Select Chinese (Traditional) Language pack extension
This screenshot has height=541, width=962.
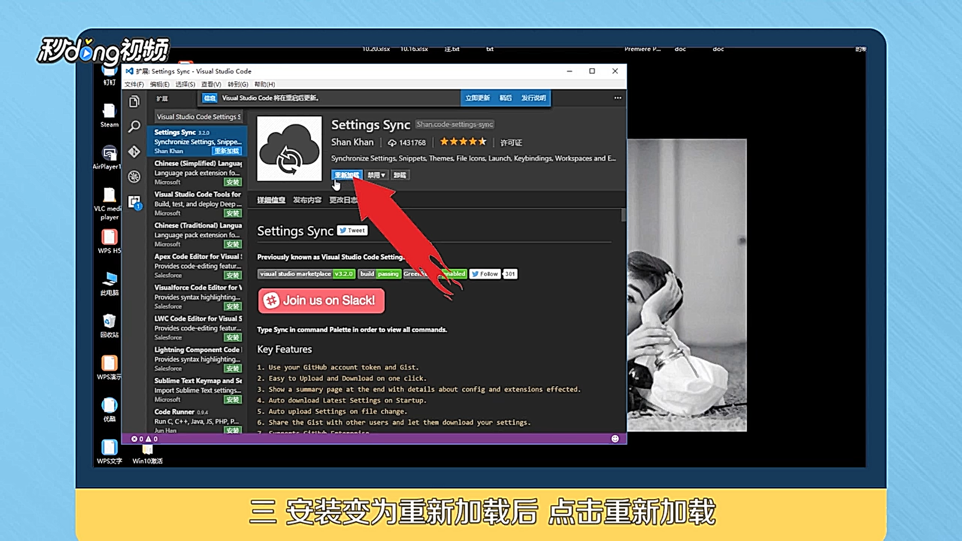point(197,234)
